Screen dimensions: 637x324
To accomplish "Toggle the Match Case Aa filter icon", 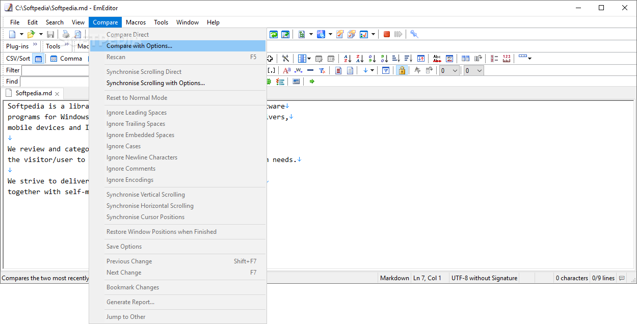I will [x=286, y=70].
